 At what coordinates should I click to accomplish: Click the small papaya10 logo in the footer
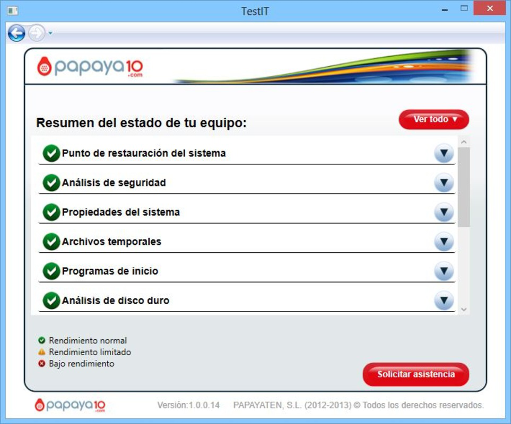point(70,405)
